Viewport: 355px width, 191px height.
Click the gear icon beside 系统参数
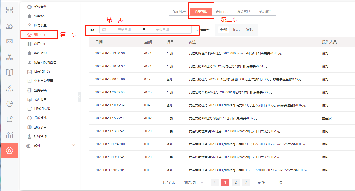(30, 7)
